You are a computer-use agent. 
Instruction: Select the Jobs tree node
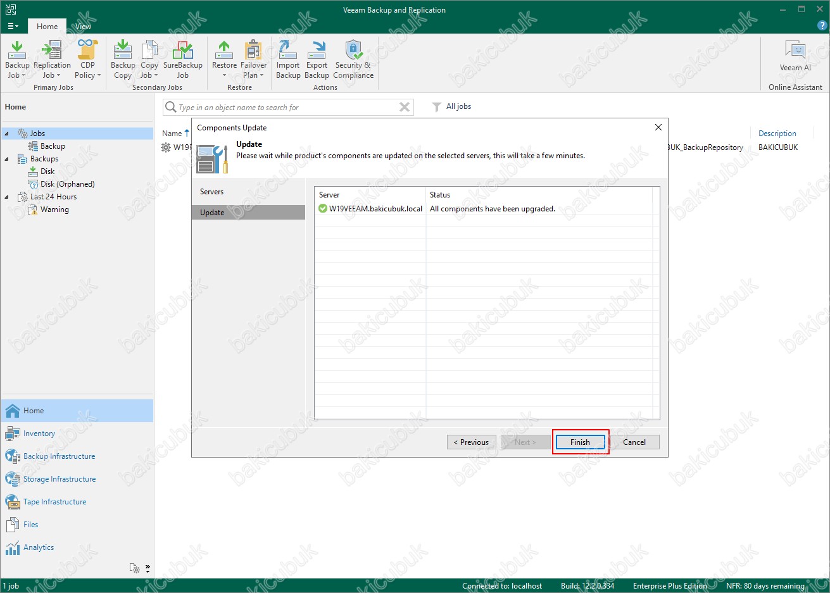[x=32, y=134]
